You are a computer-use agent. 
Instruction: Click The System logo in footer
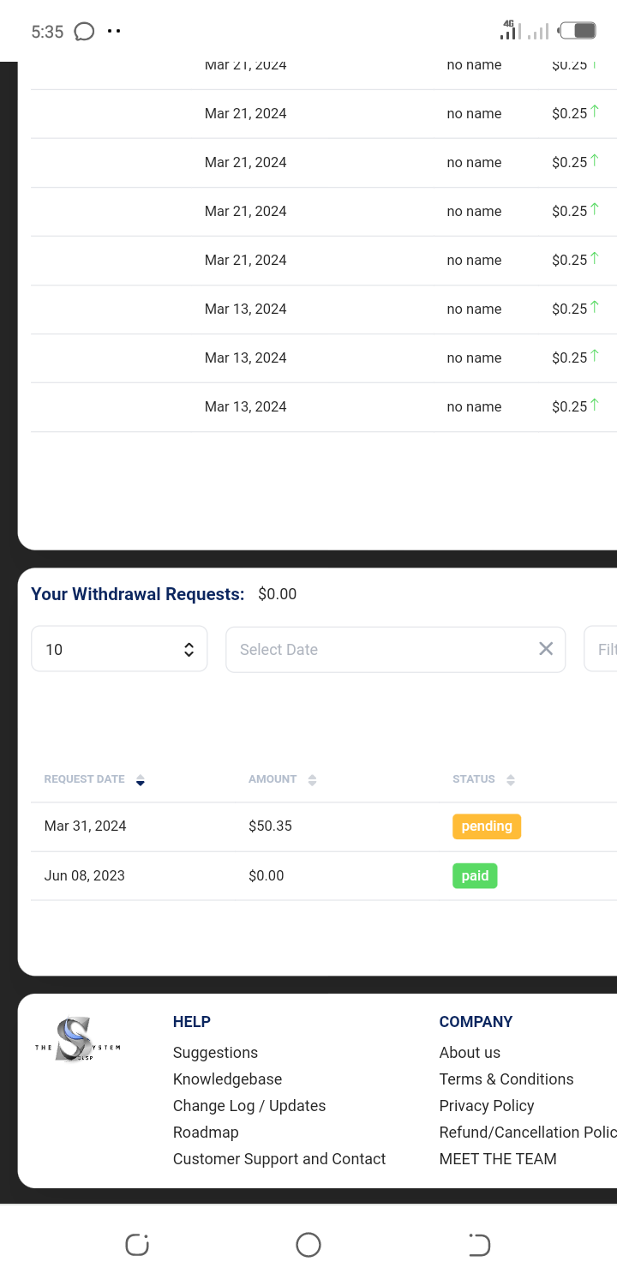[78, 1041]
